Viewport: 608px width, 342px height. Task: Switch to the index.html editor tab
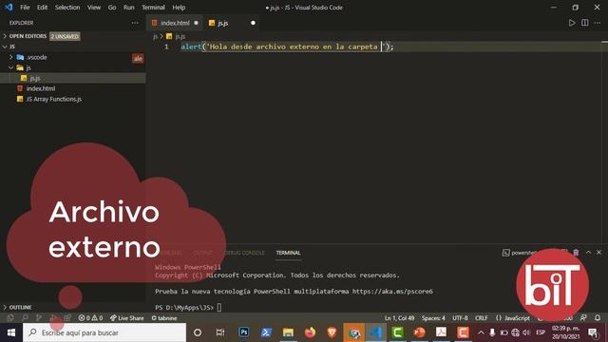tap(175, 23)
